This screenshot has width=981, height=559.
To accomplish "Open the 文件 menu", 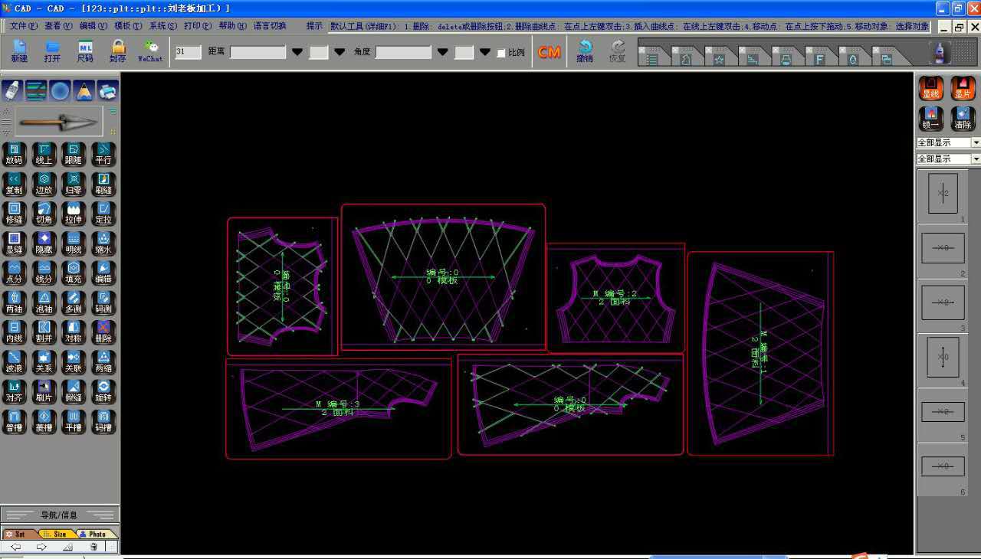I will point(23,26).
